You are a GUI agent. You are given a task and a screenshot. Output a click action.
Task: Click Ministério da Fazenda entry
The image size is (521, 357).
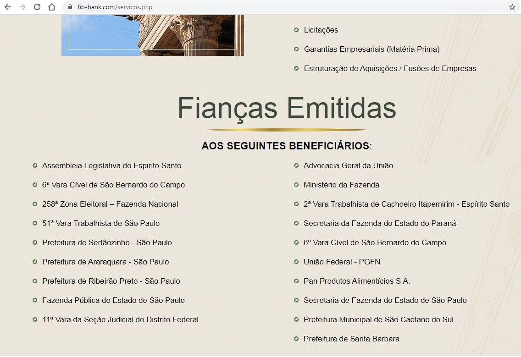coord(341,185)
